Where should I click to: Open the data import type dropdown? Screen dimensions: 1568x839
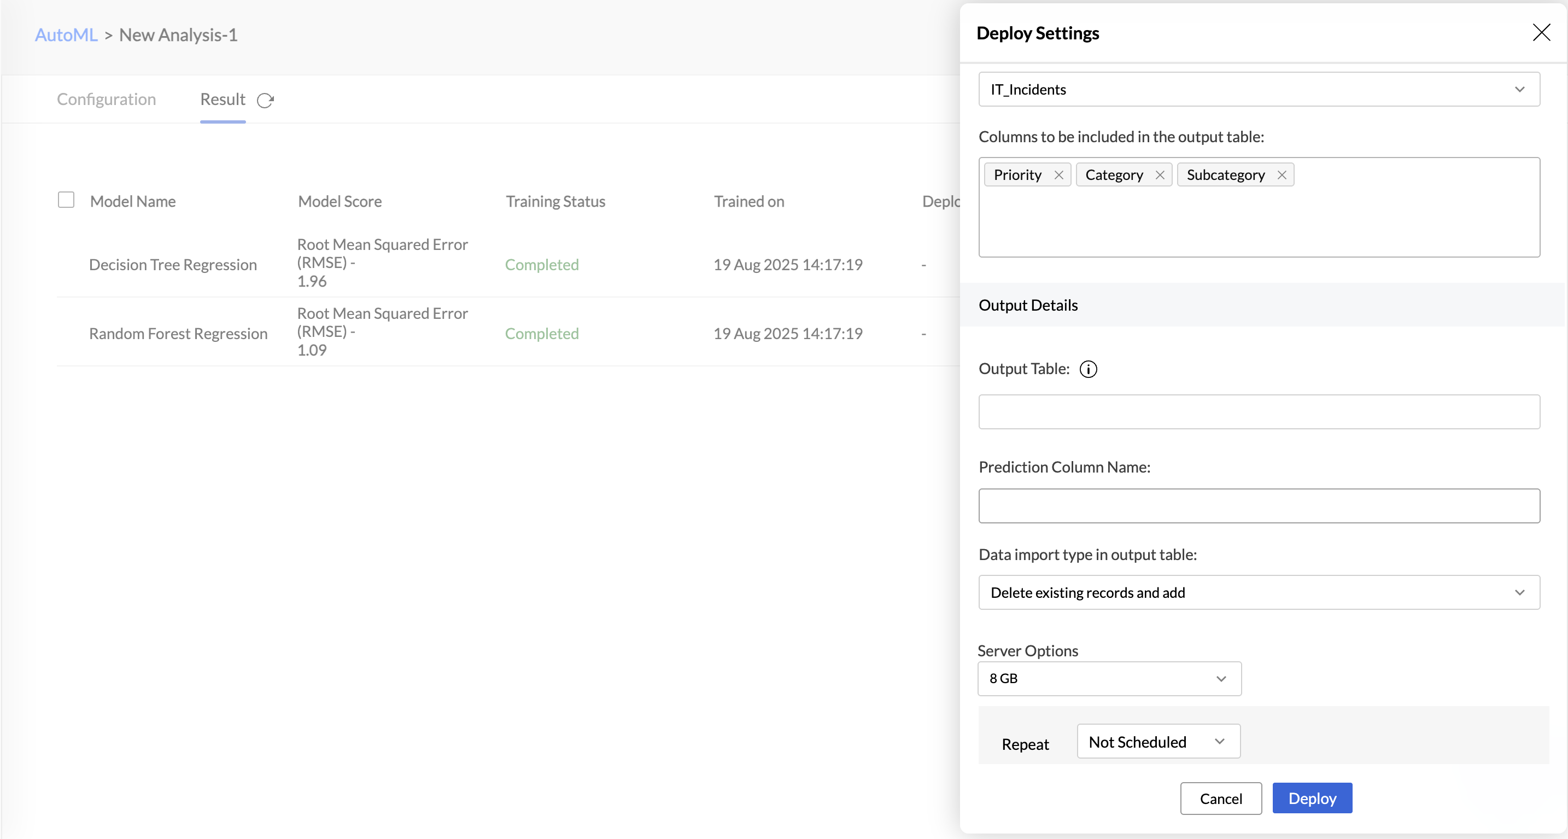[x=1258, y=592]
